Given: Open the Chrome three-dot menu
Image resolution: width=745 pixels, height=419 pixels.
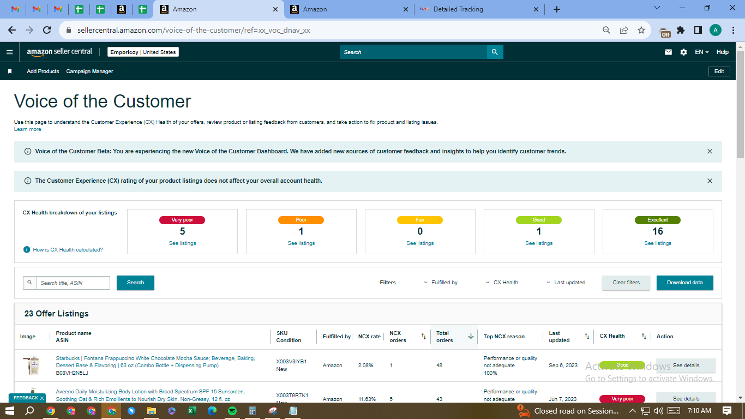Looking at the screenshot, I should (x=732, y=30).
